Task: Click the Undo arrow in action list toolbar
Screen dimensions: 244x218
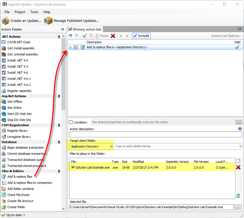Action: (71, 36)
